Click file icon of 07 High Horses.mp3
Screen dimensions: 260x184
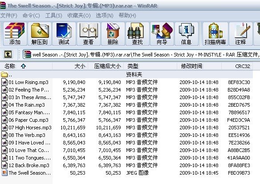4,128
